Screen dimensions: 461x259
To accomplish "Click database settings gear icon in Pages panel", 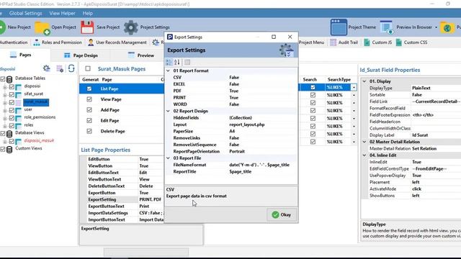I will tap(46, 69).
